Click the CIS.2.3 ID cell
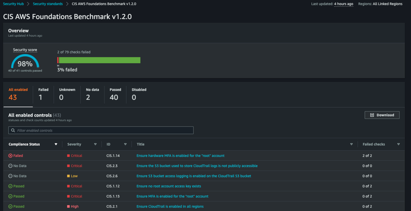This screenshot has width=411, height=211. point(112,166)
